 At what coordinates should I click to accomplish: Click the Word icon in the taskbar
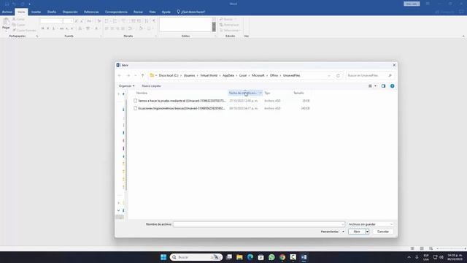(304, 257)
